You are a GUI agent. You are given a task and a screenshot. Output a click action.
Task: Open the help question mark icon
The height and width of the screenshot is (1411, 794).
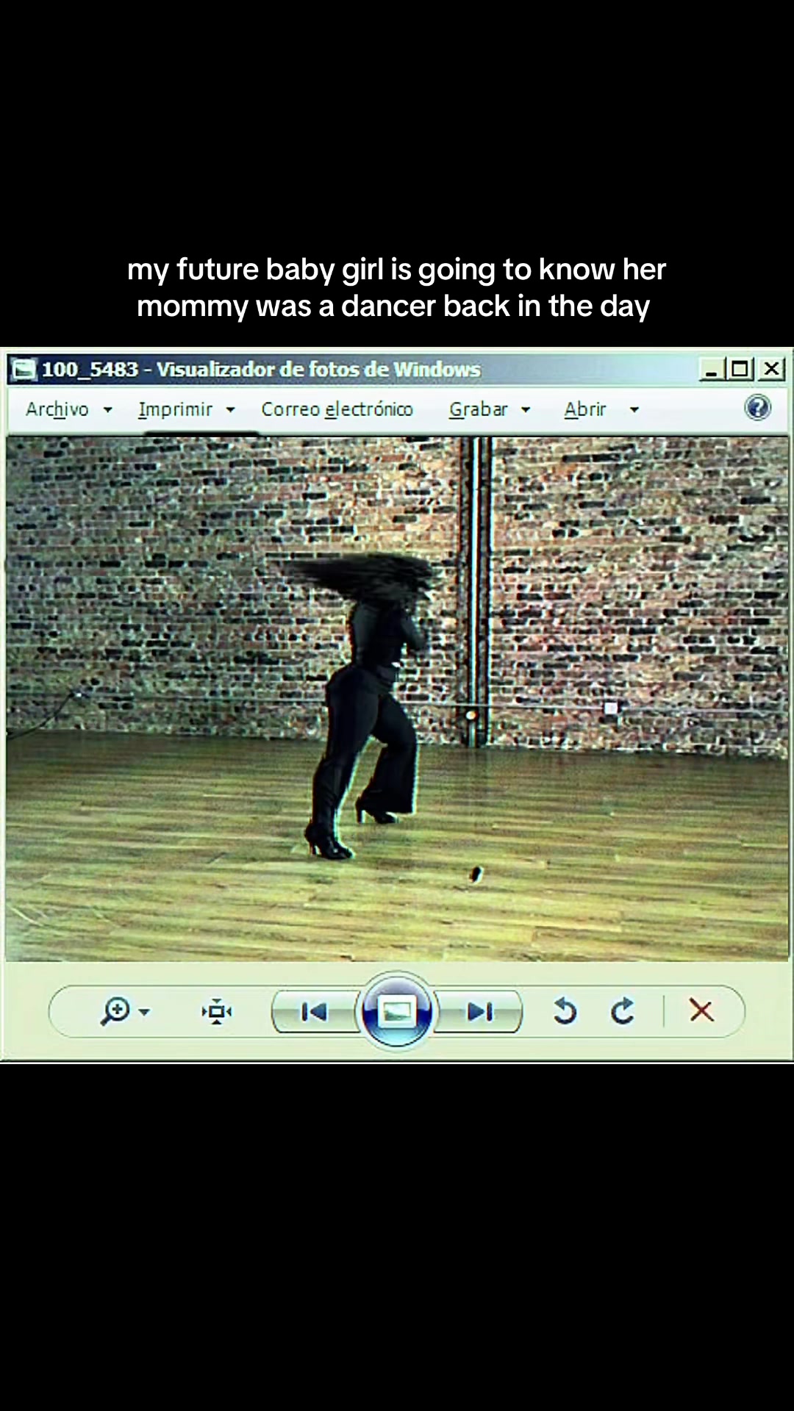point(757,407)
